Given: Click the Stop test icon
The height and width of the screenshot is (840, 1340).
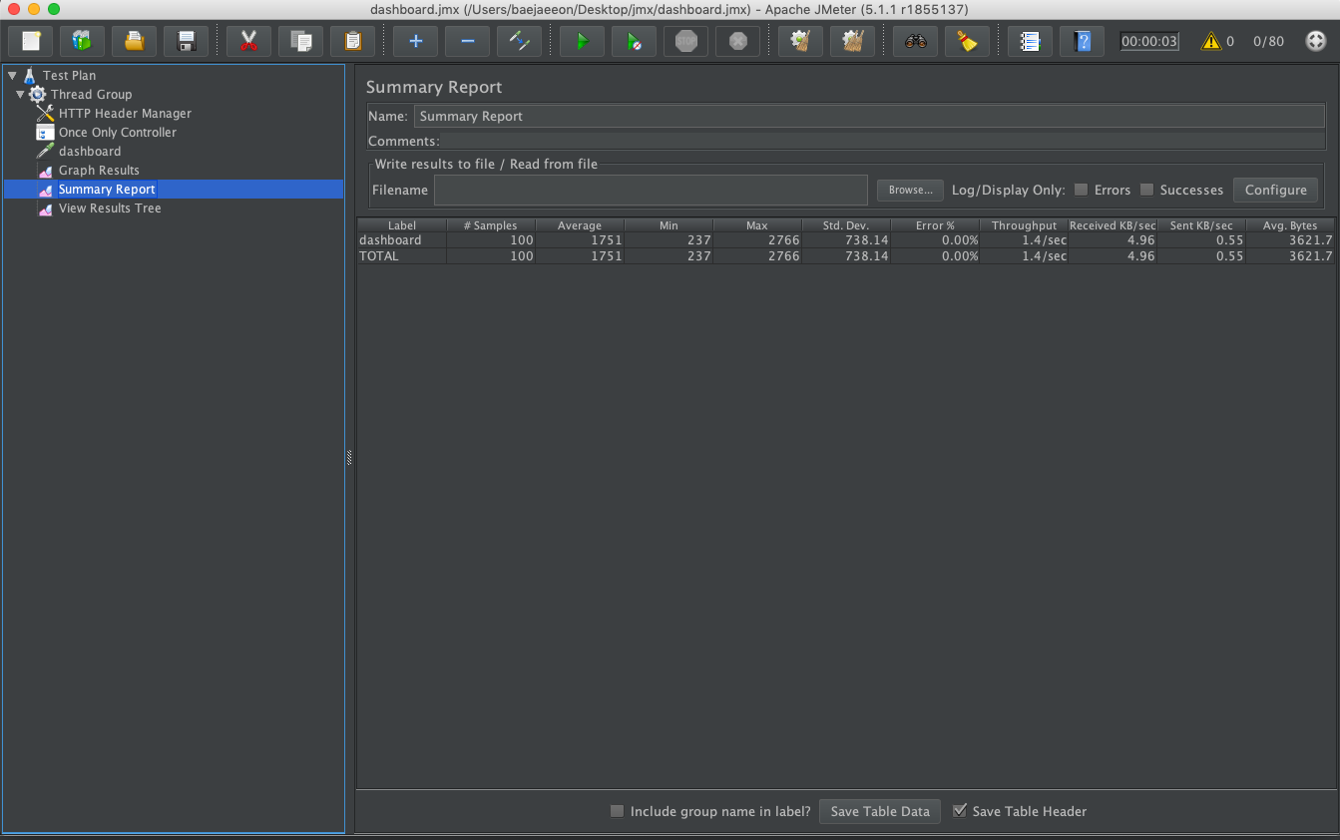Looking at the screenshot, I should [x=685, y=41].
